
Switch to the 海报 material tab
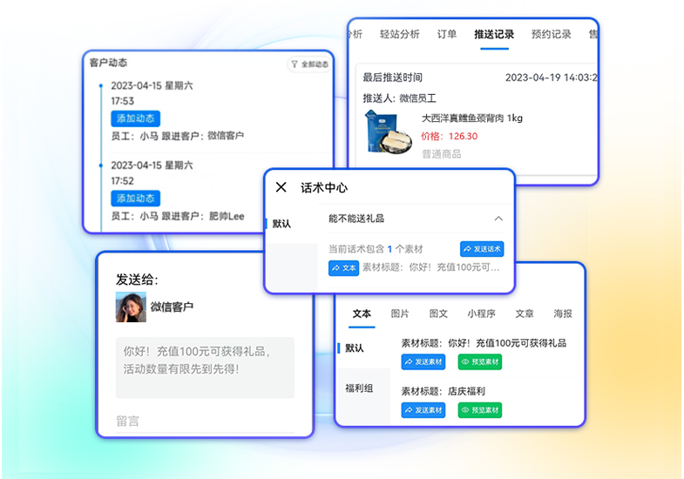tap(563, 314)
